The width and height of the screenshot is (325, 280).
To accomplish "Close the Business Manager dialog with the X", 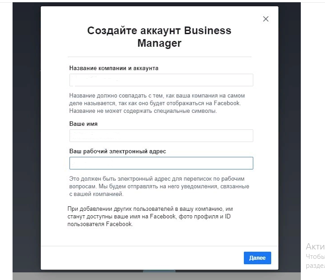I will tap(266, 19).
